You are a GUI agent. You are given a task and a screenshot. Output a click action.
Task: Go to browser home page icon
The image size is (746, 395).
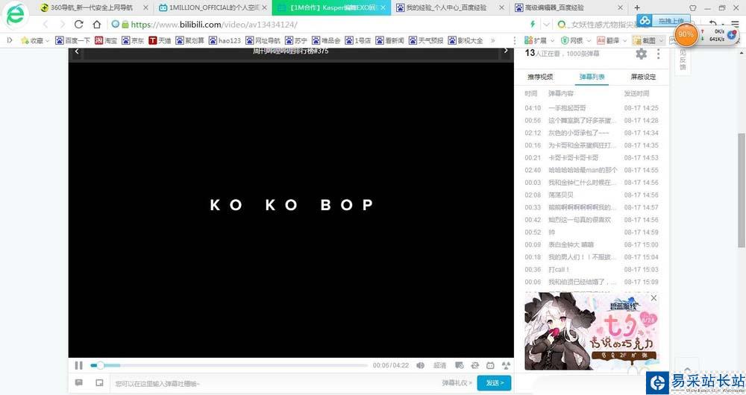(96, 25)
